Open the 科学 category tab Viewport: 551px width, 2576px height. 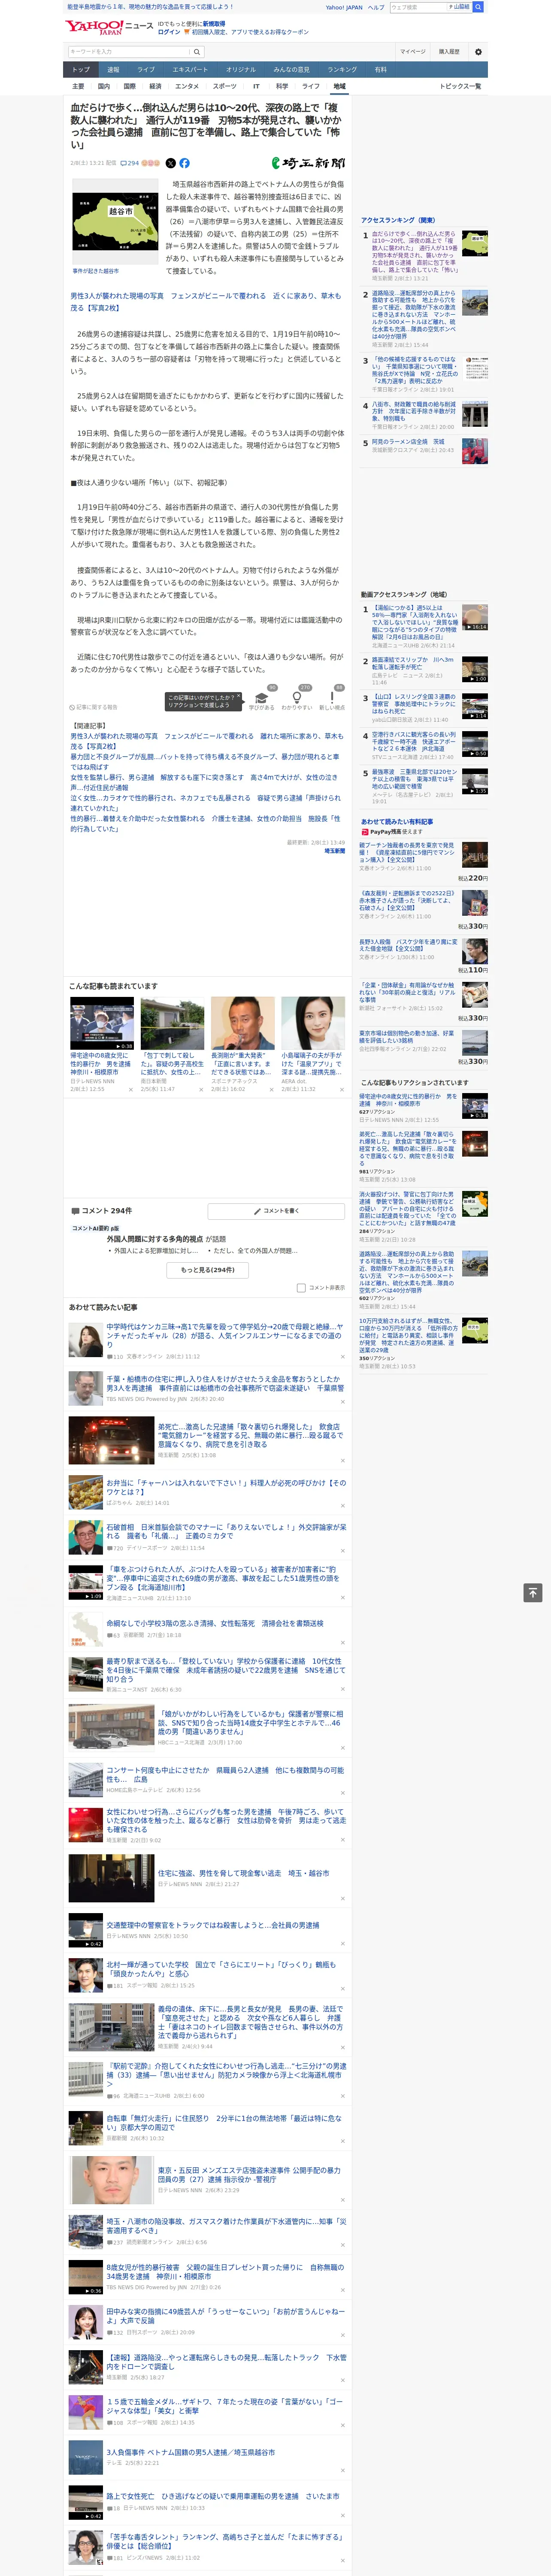click(282, 86)
